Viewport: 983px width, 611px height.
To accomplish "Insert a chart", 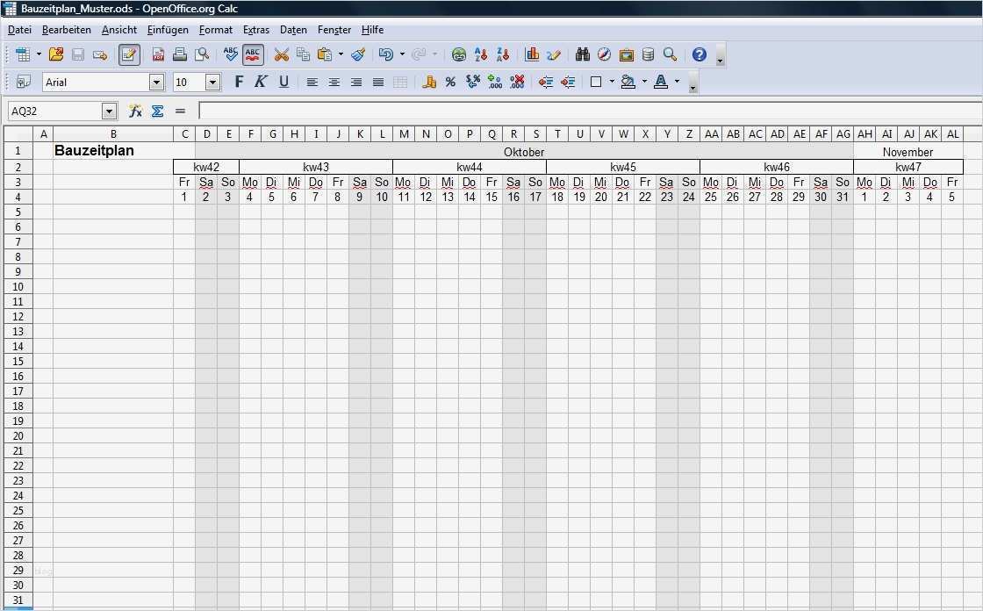I will (x=532, y=54).
